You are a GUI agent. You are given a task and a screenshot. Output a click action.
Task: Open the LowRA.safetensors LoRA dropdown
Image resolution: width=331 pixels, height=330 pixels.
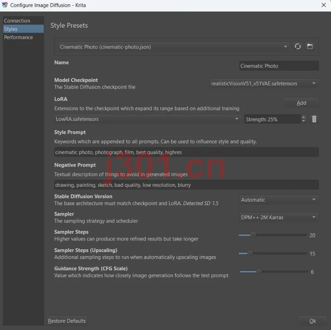point(147,119)
